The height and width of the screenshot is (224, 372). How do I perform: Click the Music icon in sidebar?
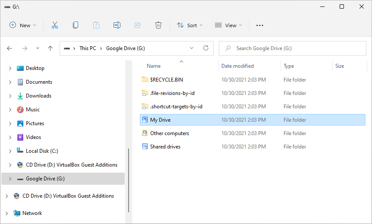pos(20,110)
